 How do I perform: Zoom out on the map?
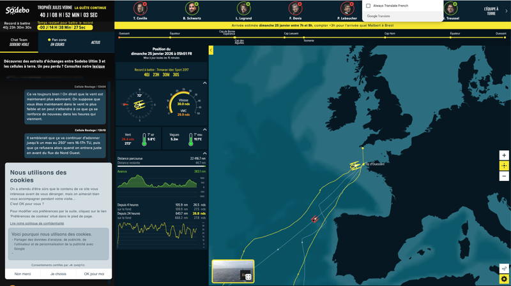(504, 176)
